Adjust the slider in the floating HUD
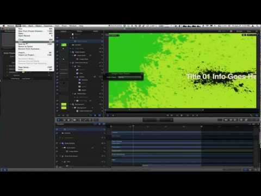The width and height of the screenshot is (261, 196). pos(129,77)
